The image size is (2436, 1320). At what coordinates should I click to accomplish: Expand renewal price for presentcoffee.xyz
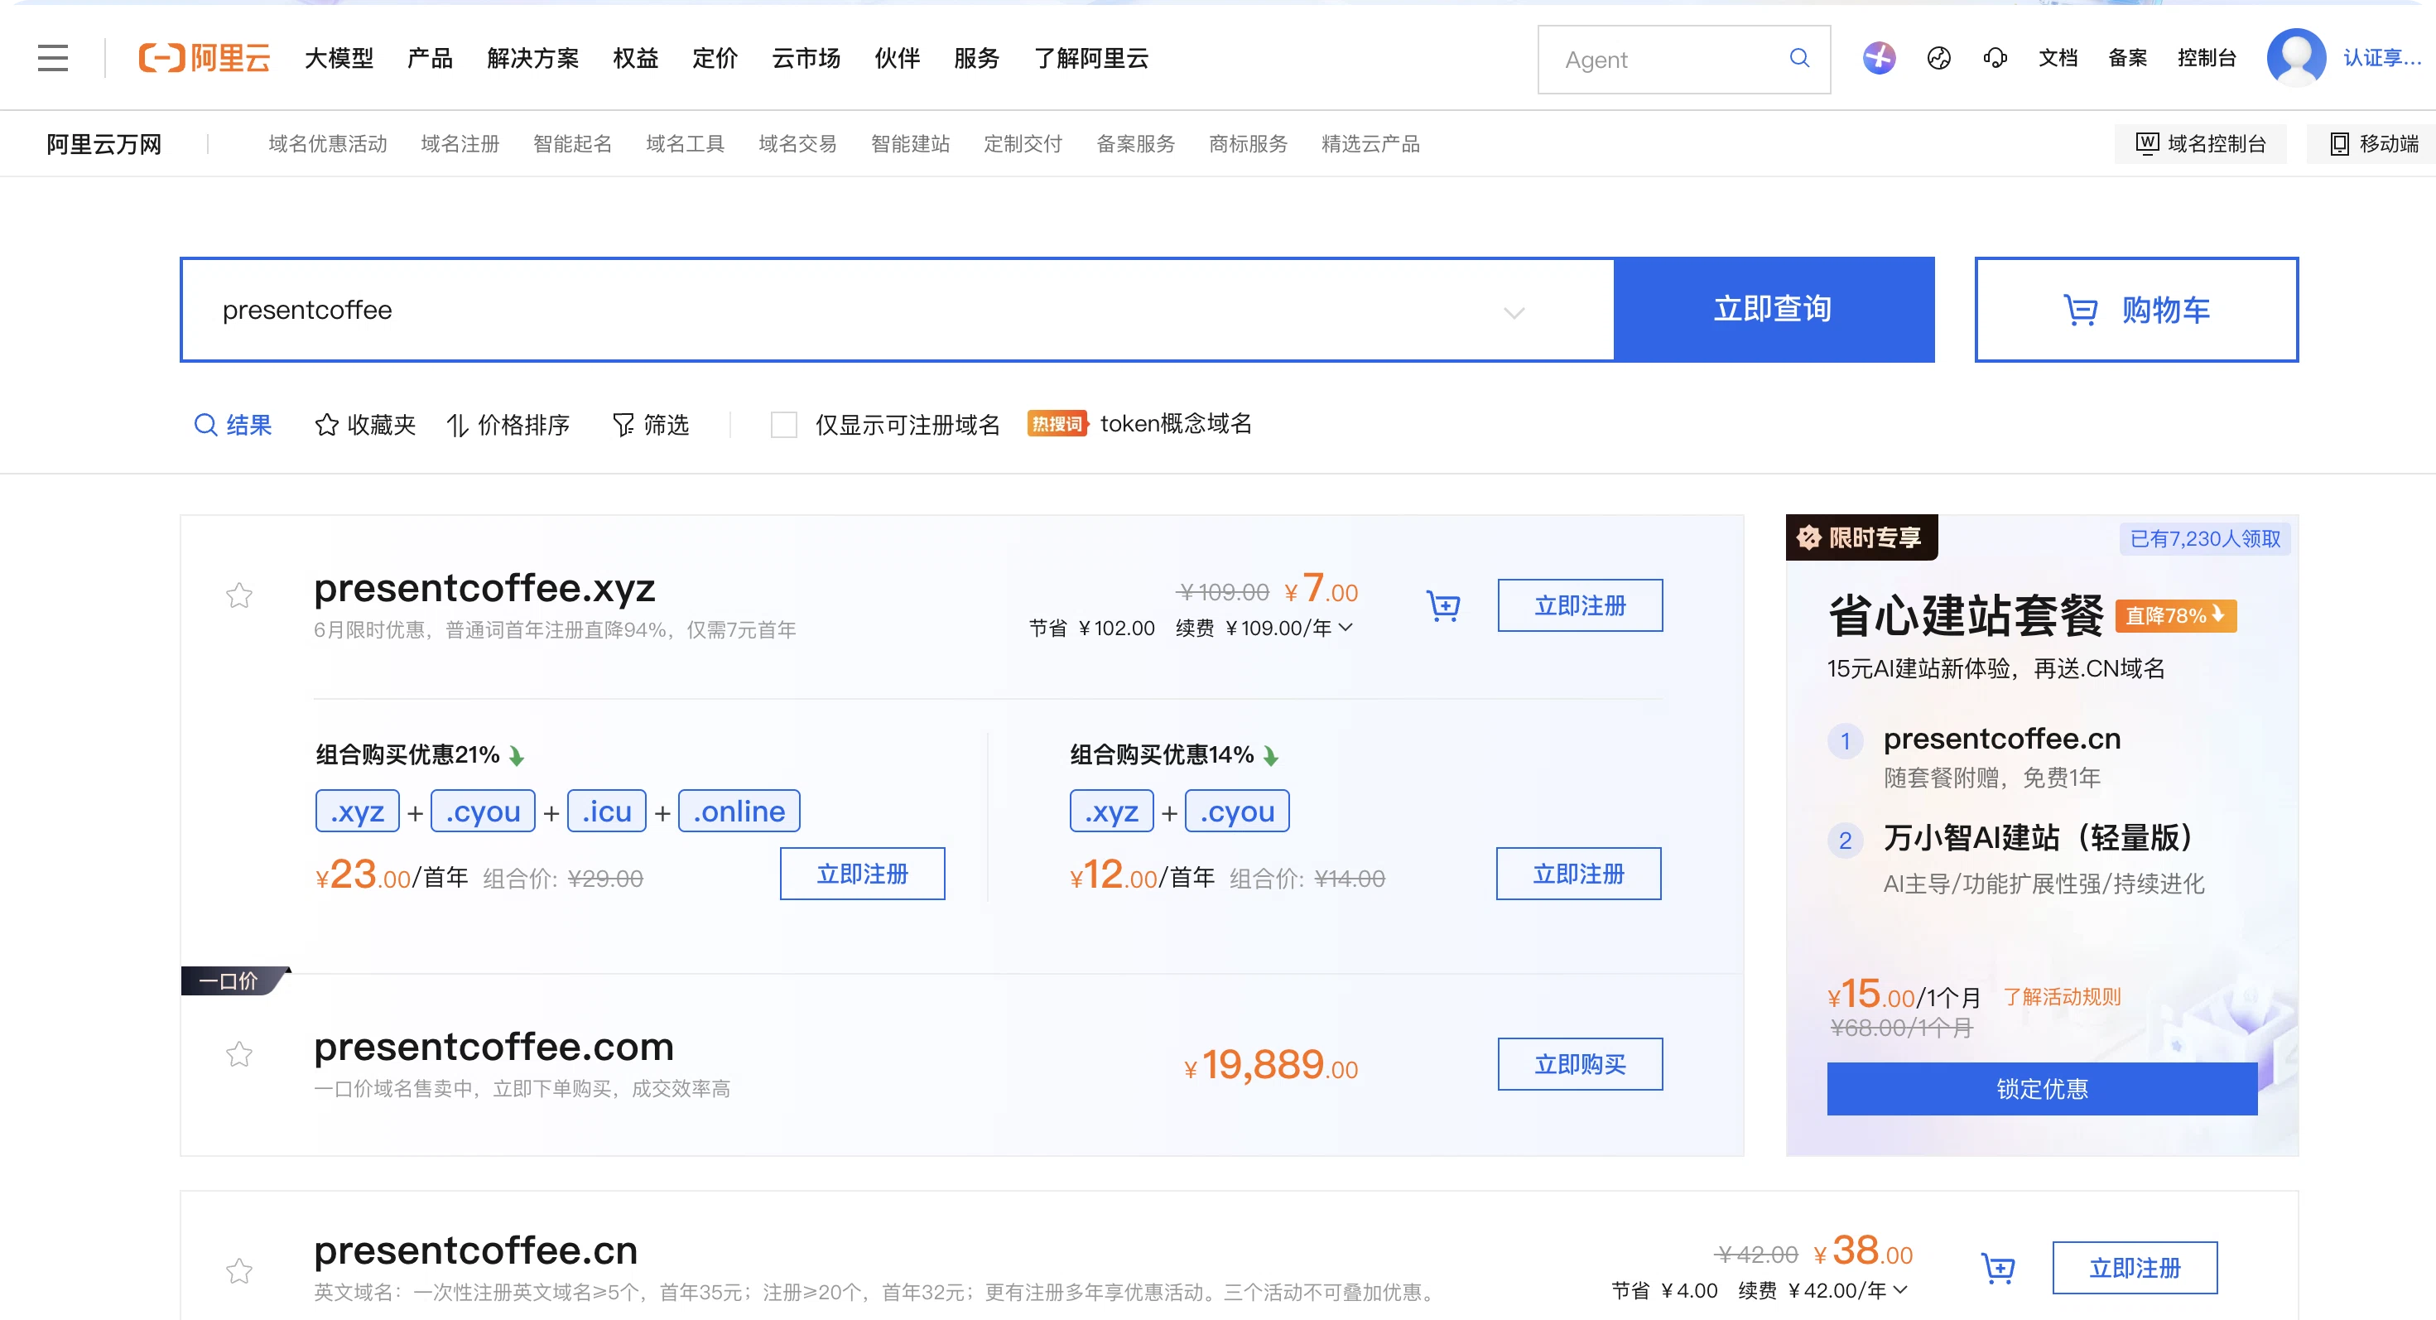pos(1346,628)
